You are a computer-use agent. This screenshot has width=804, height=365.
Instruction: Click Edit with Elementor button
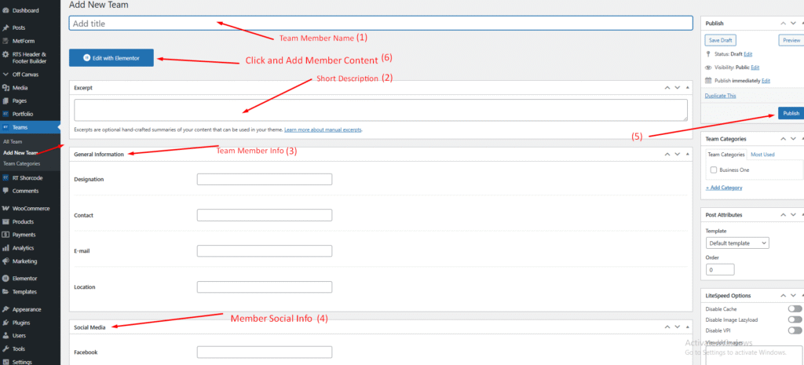click(x=111, y=58)
